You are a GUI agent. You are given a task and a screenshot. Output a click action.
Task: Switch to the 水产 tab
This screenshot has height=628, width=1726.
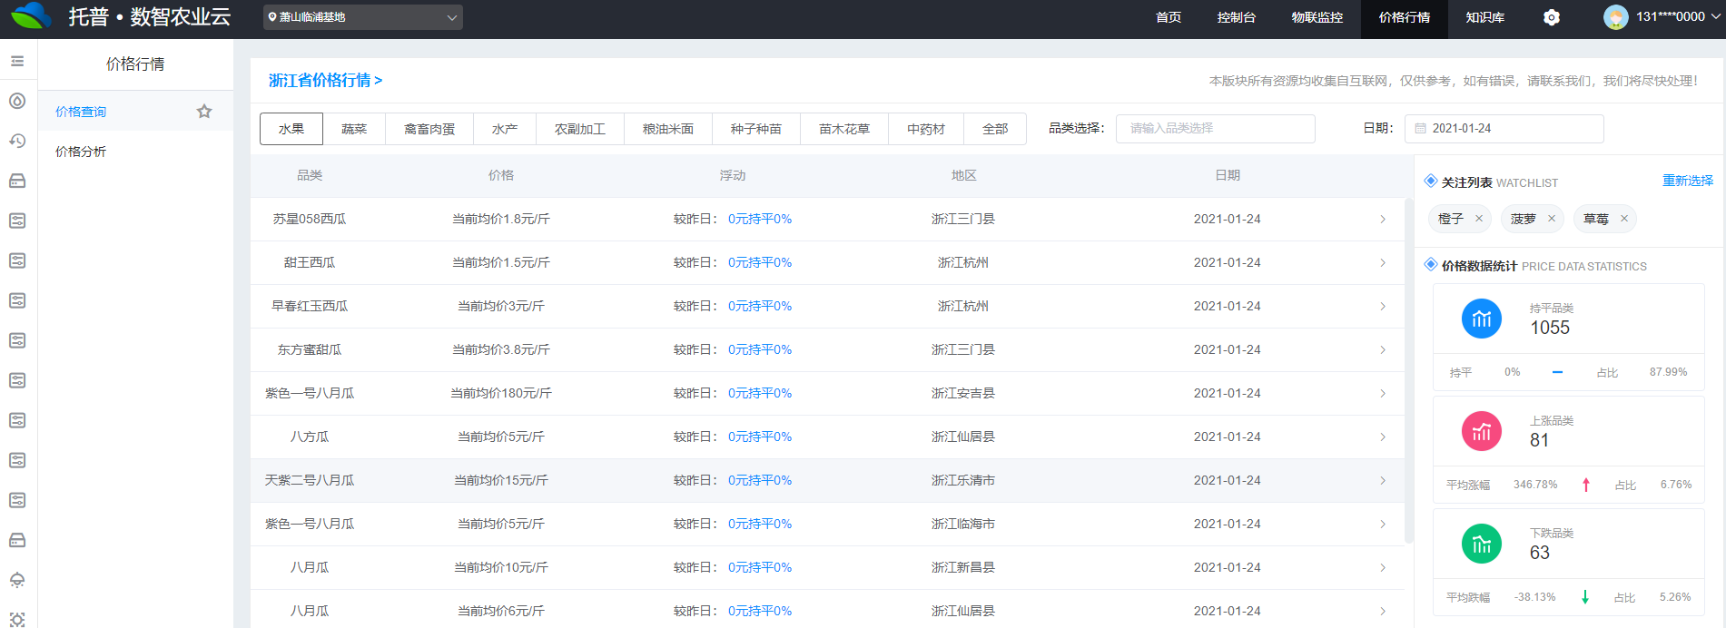505,129
